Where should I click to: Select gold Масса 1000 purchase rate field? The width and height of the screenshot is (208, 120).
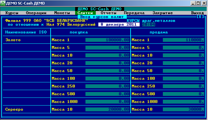(107, 102)
